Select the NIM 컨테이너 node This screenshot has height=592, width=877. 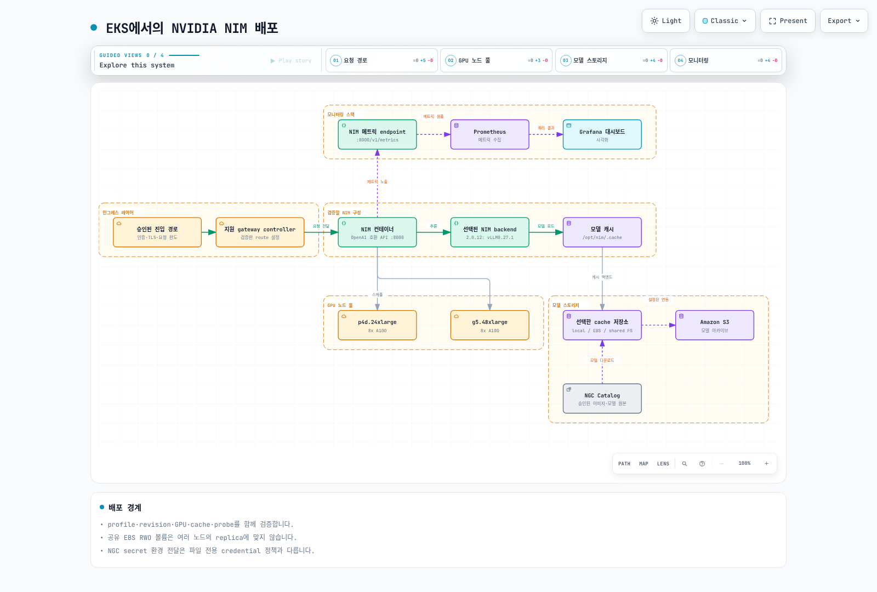click(x=377, y=232)
